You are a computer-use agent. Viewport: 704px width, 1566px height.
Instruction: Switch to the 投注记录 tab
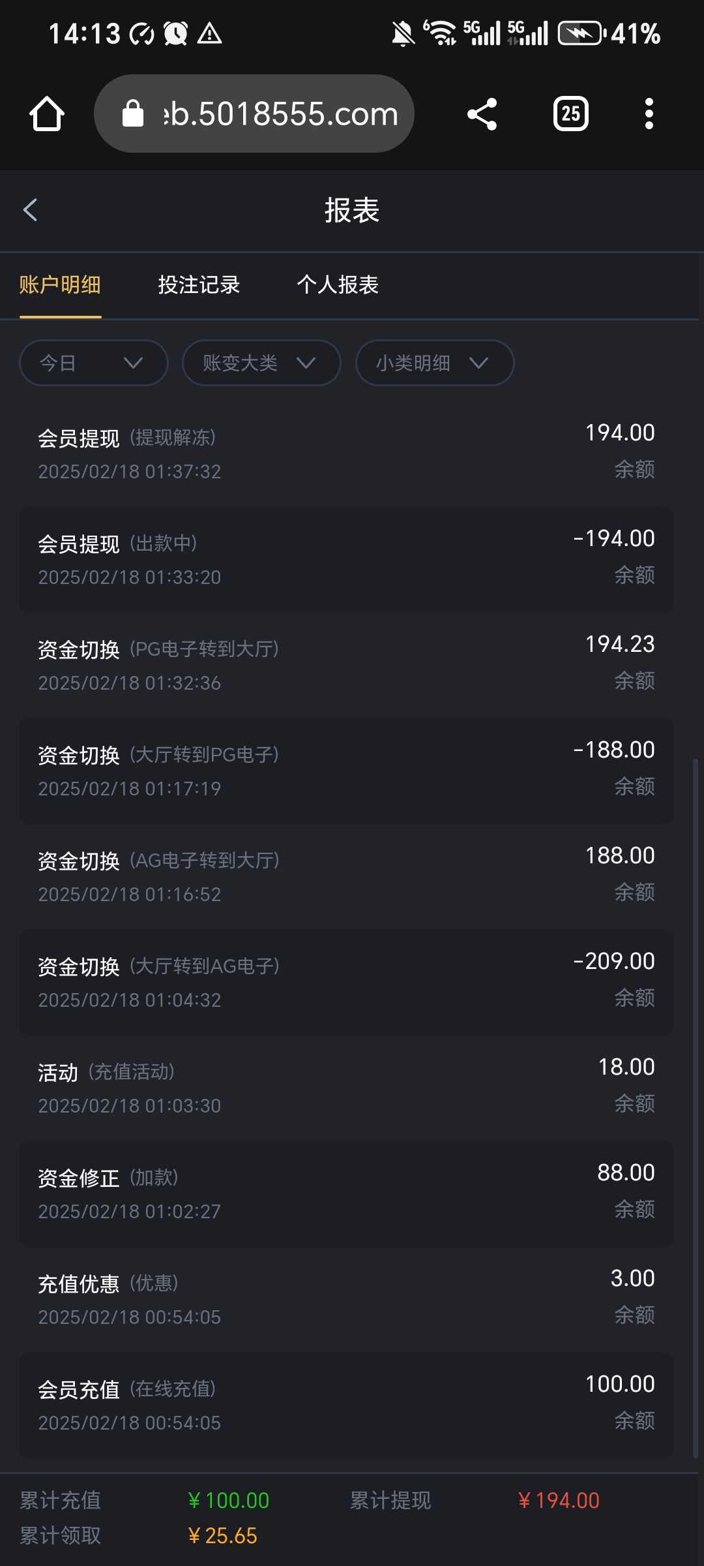[x=199, y=285]
